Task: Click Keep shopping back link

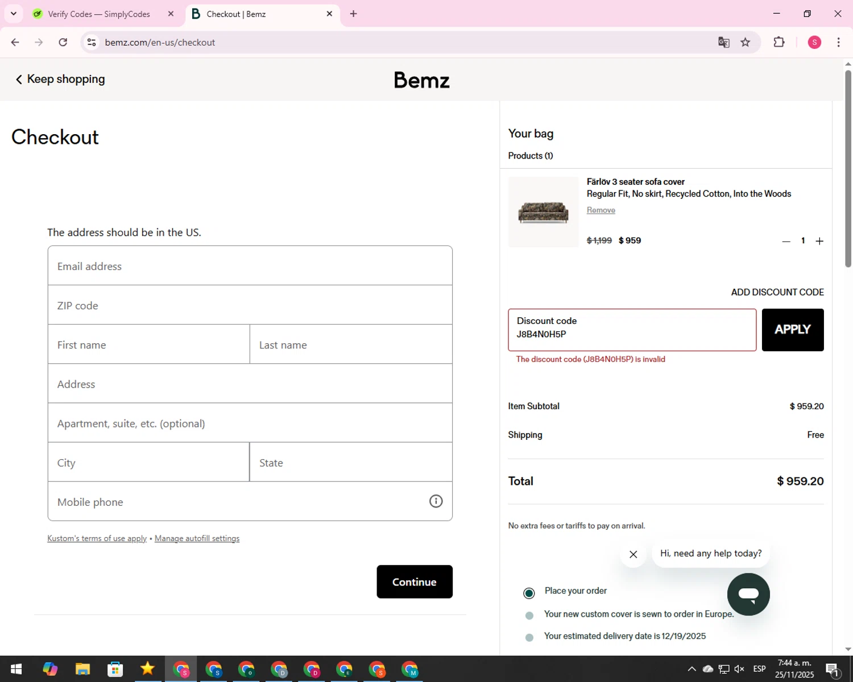Action: pyautogui.click(x=60, y=79)
